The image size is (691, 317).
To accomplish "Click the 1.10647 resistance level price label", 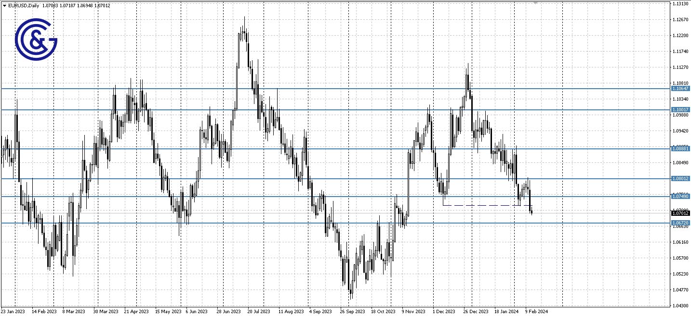I will point(681,89).
